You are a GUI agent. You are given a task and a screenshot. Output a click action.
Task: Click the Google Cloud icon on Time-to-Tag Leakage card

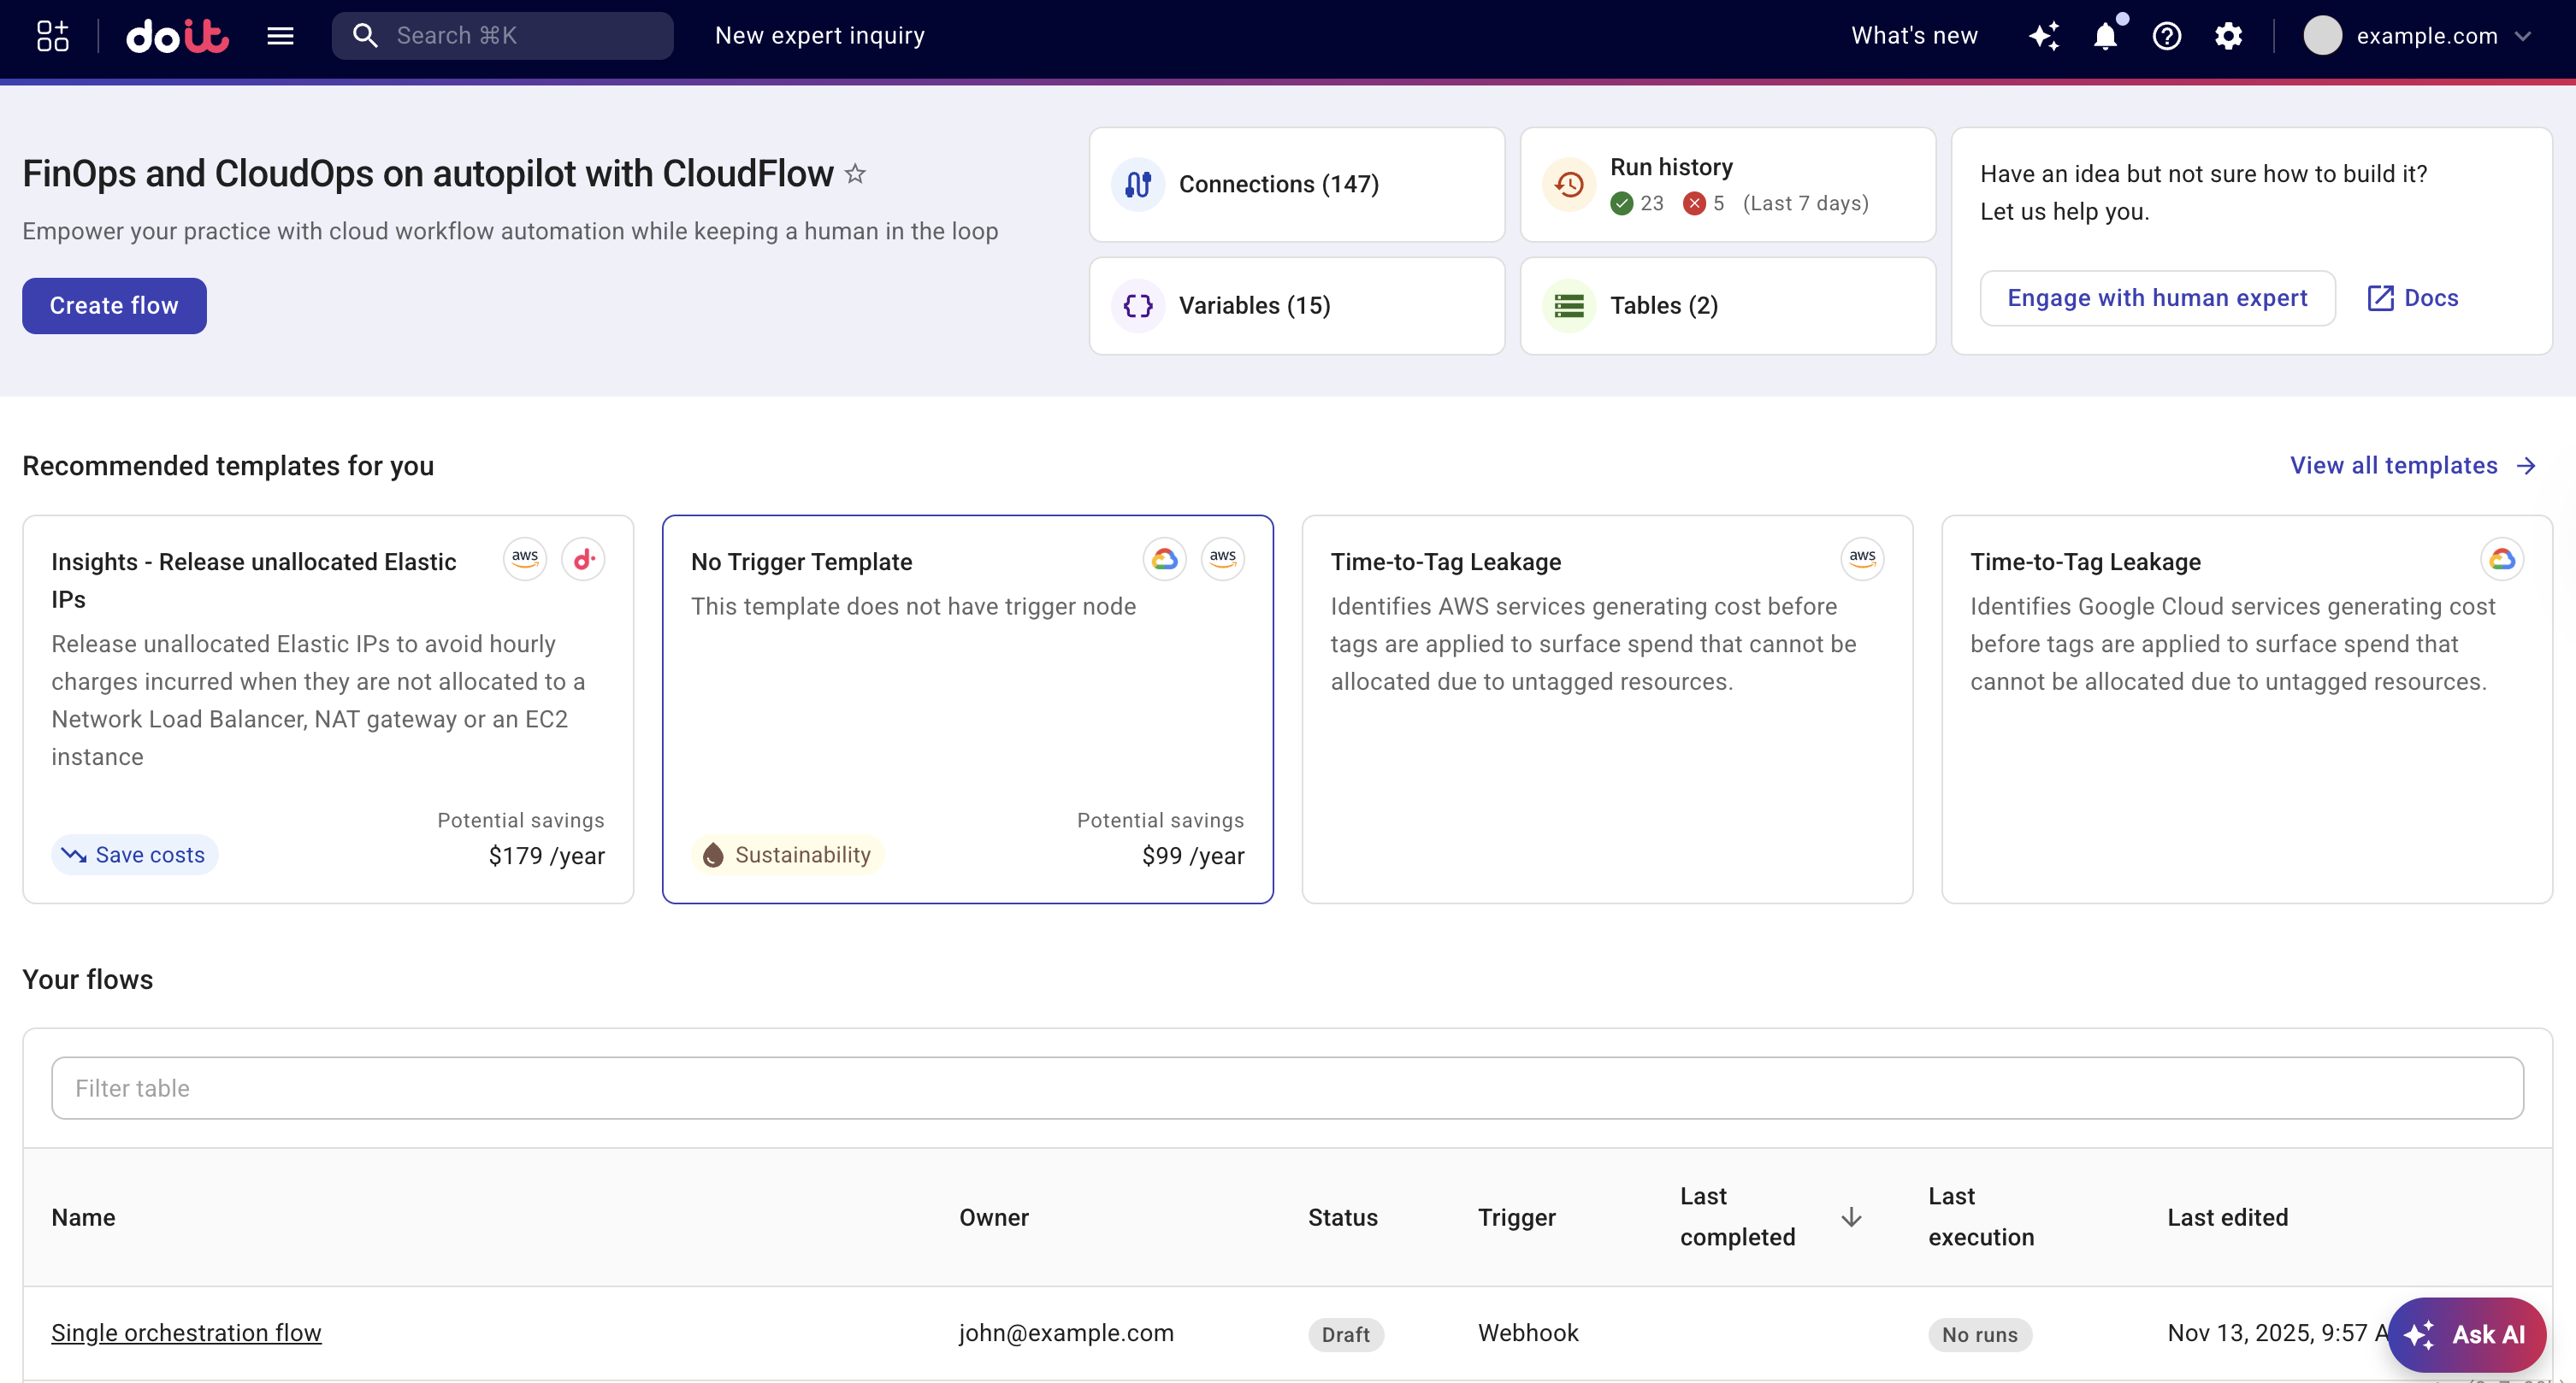point(2503,559)
